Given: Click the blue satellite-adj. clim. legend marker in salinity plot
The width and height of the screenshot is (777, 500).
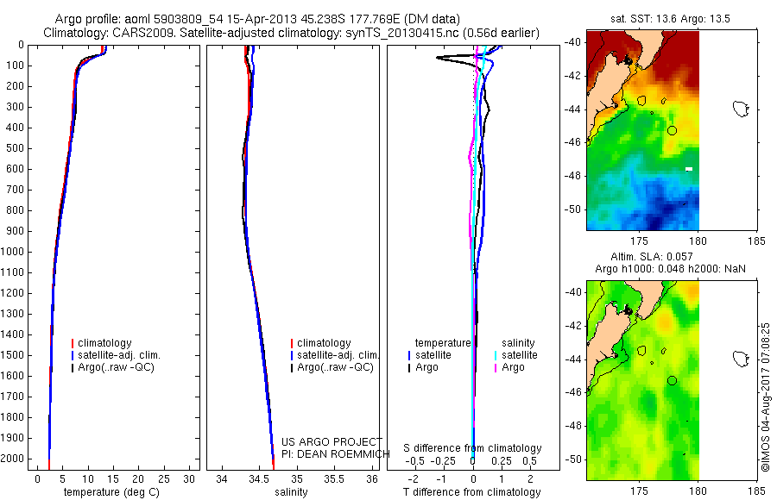Looking at the screenshot, I should click(x=292, y=355).
